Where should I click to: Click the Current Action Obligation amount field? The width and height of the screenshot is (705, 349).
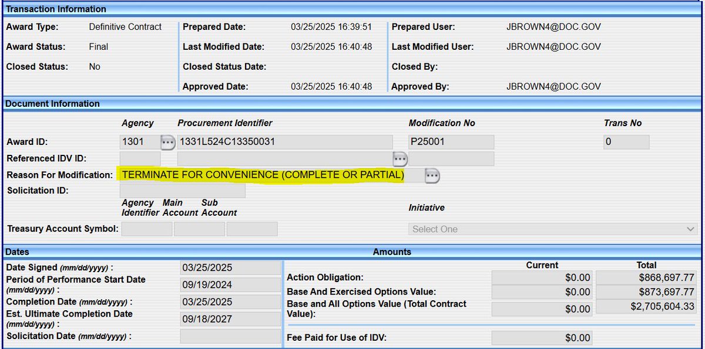tap(542, 277)
